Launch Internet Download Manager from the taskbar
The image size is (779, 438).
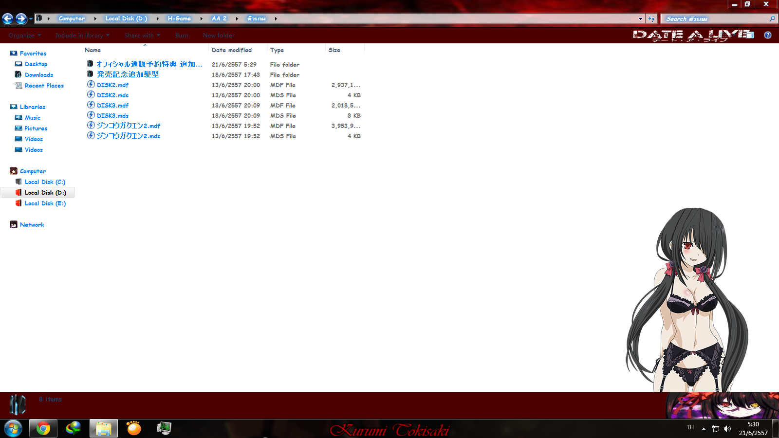73,429
